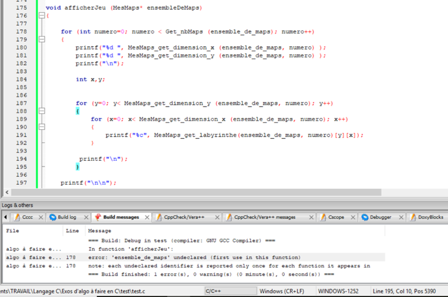The width and height of the screenshot is (448, 297).
Task: Switch to the Debugger tab
Action: [380, 217]
